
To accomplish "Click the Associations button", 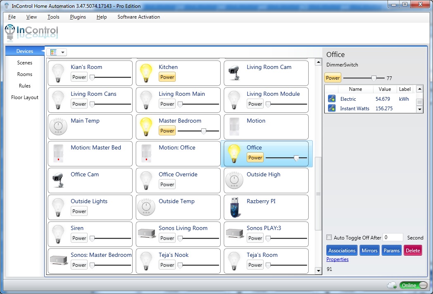I will click(342, 250).
